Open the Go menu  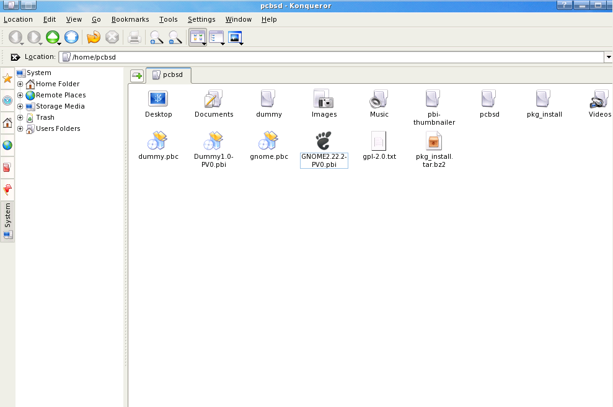[96, 20]
